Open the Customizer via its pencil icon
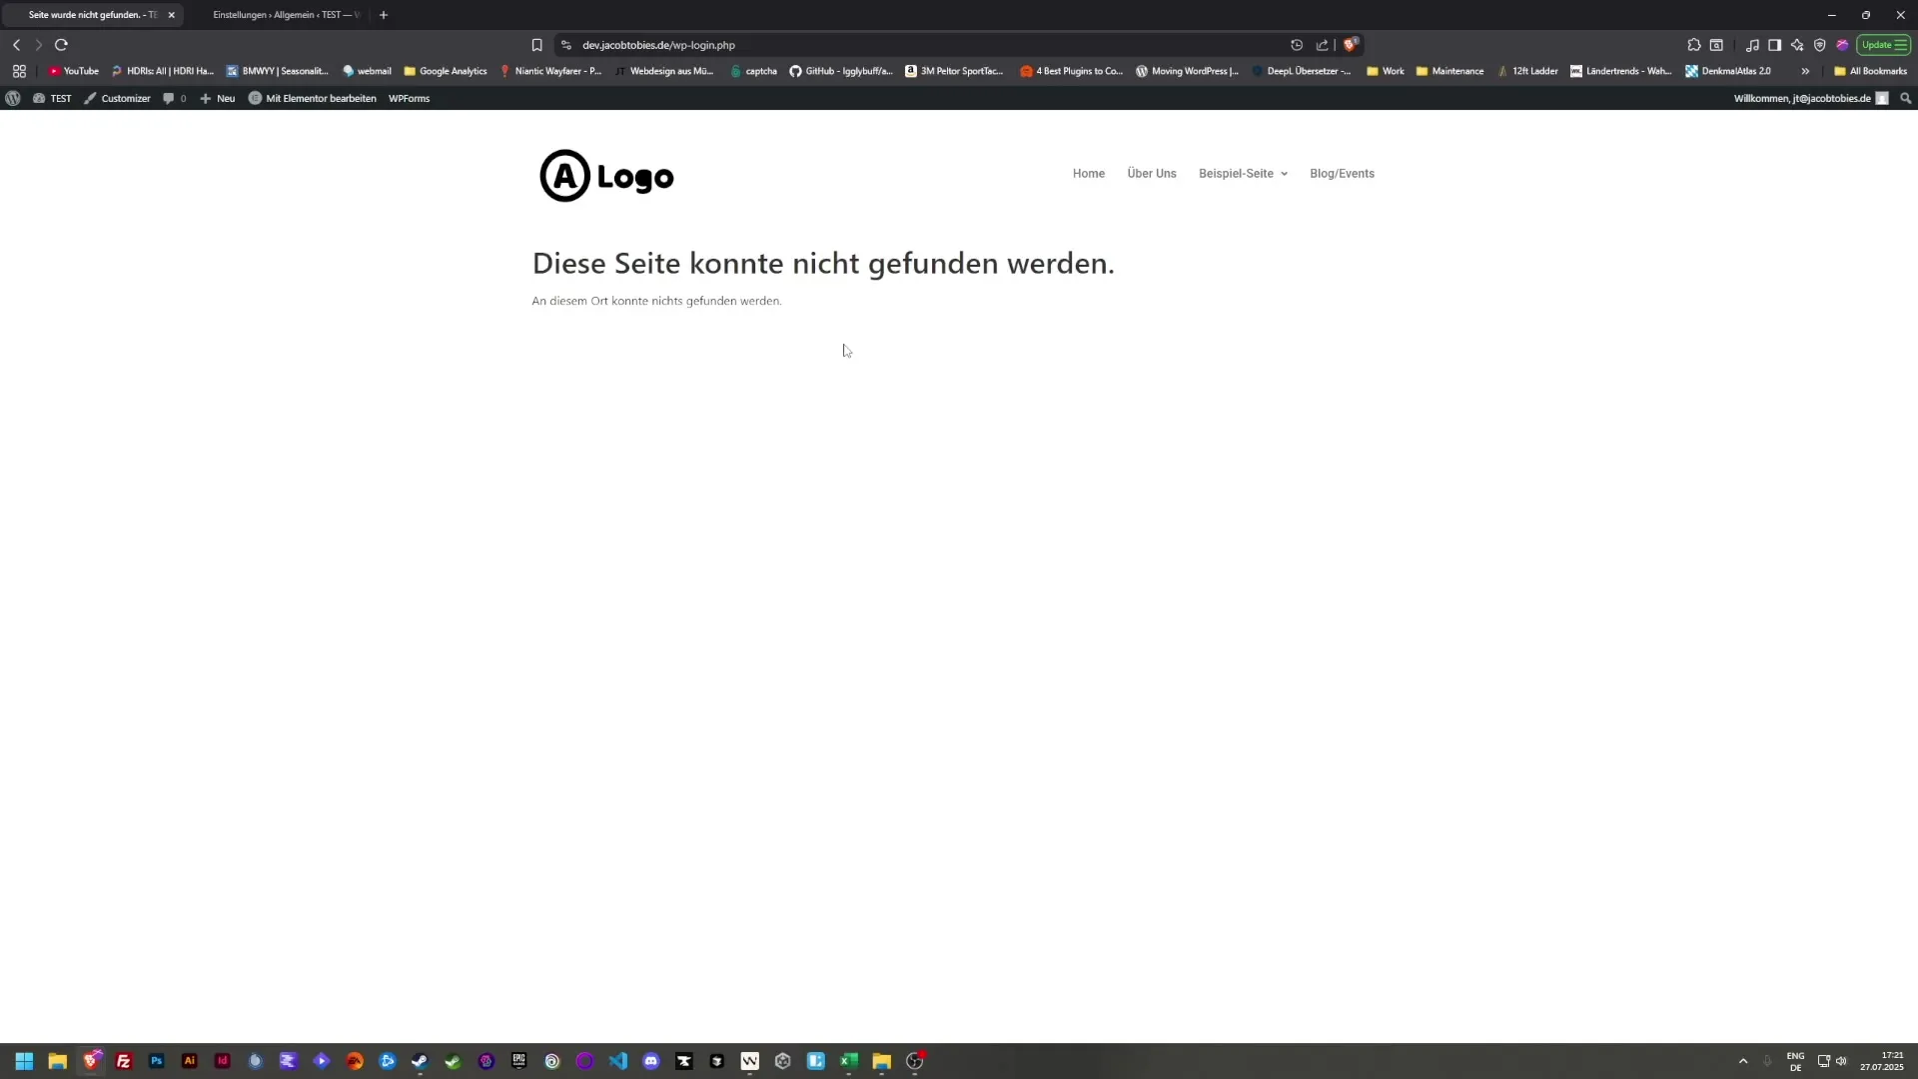The height and width of the screenshot is (1079, 1918). [117, 98]
